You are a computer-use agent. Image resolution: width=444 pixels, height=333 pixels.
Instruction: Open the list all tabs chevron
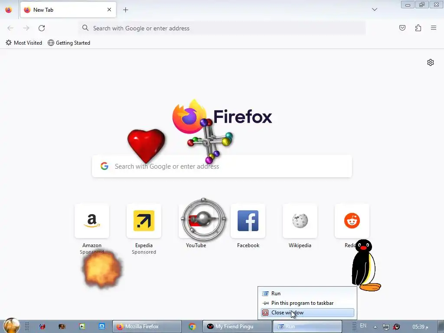tap(374, 10)
